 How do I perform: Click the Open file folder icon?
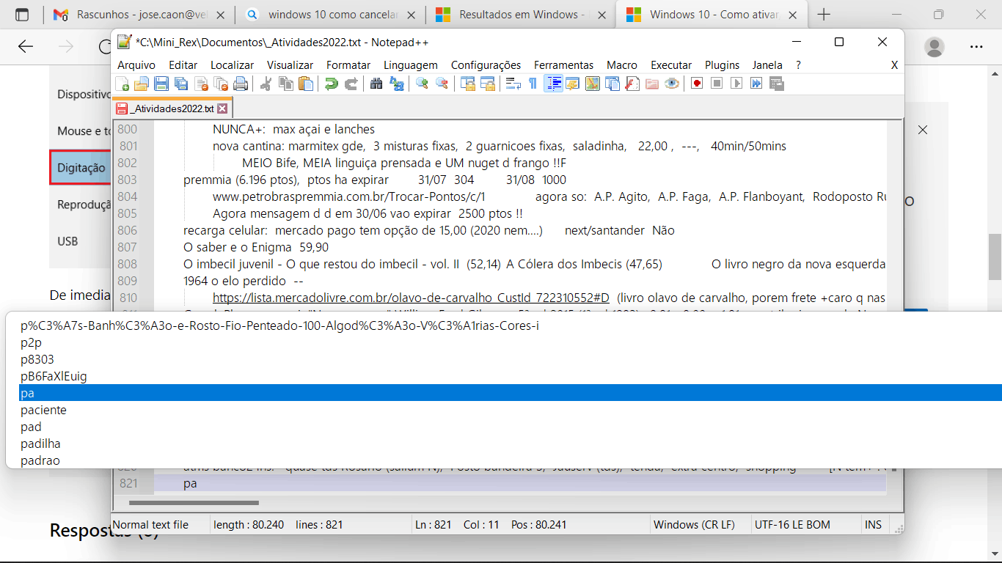[x=142, y=84]
